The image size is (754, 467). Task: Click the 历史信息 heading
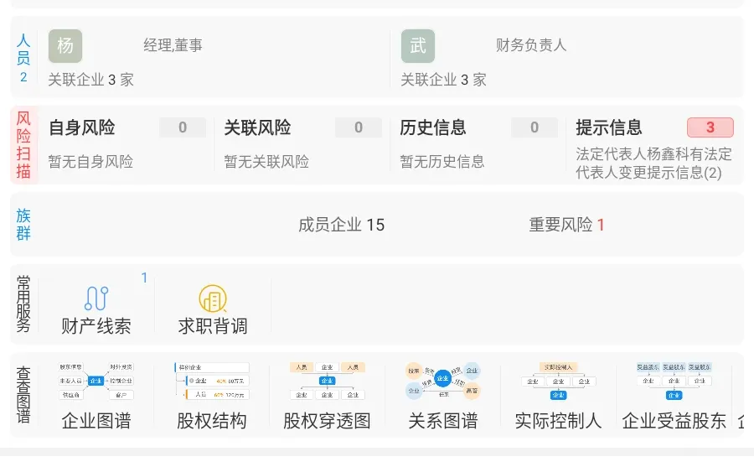(433, 127)
